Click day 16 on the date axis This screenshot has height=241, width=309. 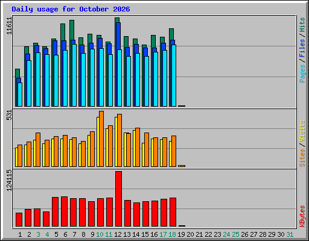click(154, 234)
